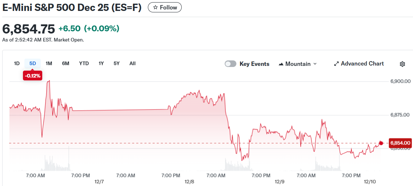
Task: Open chart settings gear icon
Action: [402, 64]
